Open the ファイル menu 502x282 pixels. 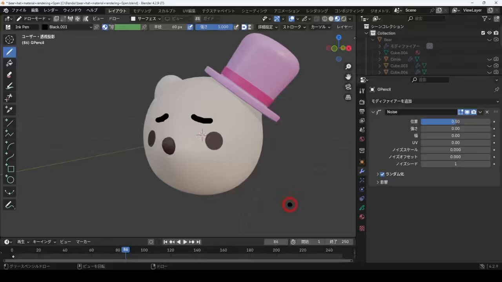19,10
